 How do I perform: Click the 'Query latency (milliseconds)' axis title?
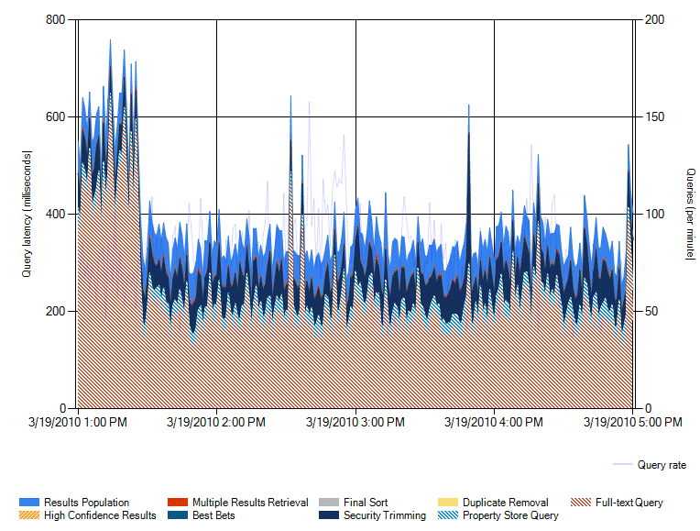tap(27, 214)
